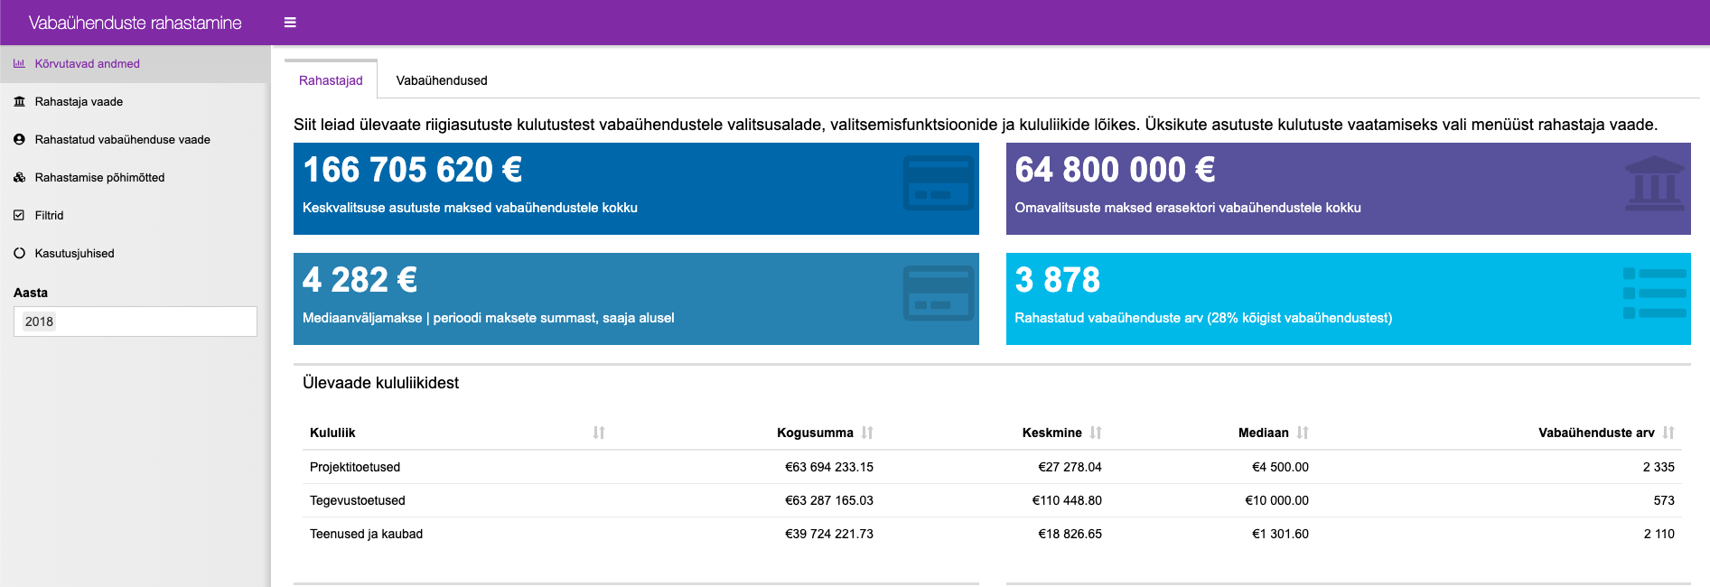Viewport: 1710px width, 587px height.
Task: Click the €1 301.60 median cell
Action: click(1280, 534)
